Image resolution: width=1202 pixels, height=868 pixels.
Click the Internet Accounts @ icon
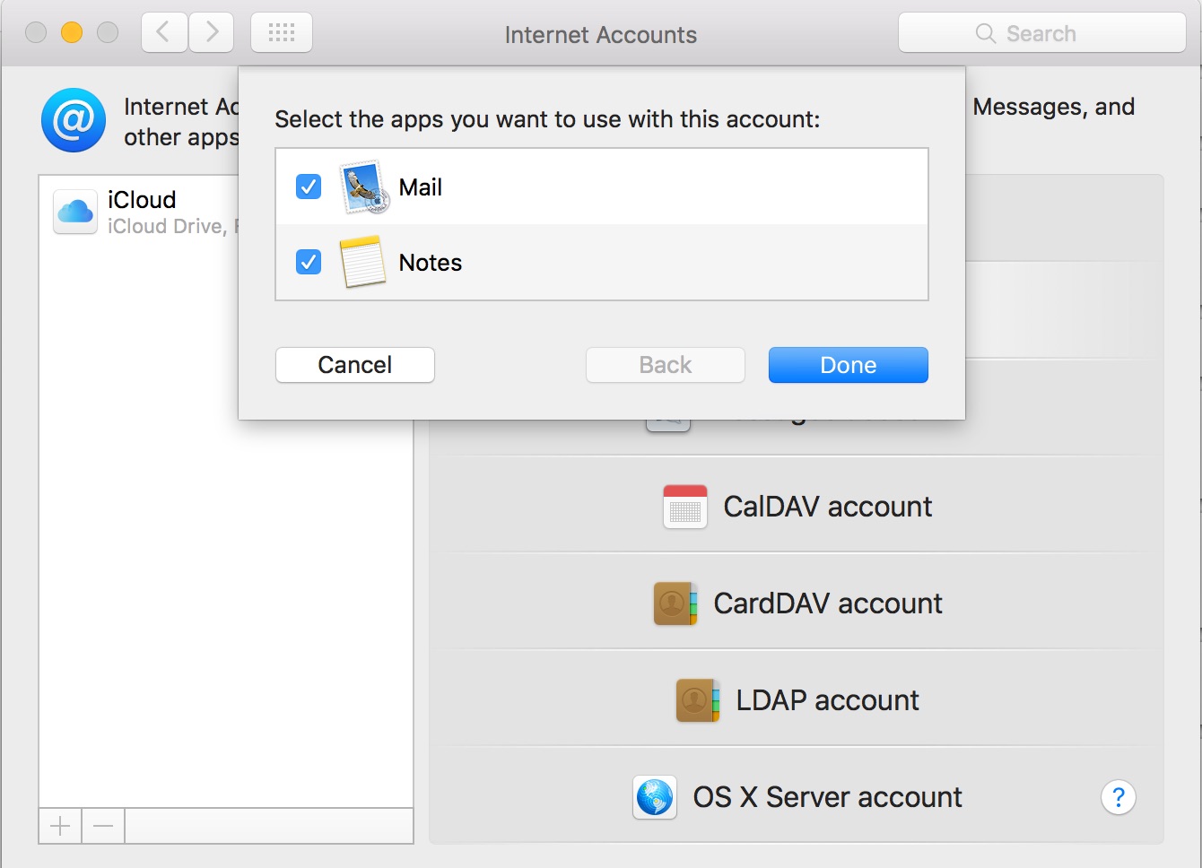(x=74, y=120)
